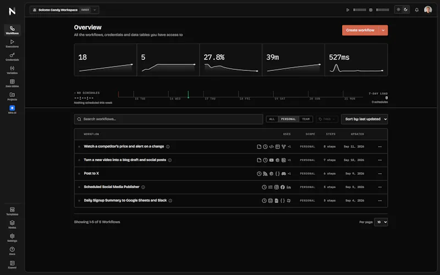Open Data tables from the sidebar

click(x=12, y=83)
